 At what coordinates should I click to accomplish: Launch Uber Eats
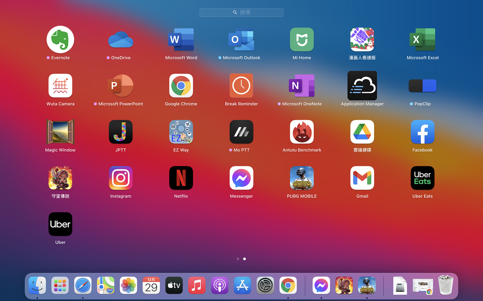422,178
